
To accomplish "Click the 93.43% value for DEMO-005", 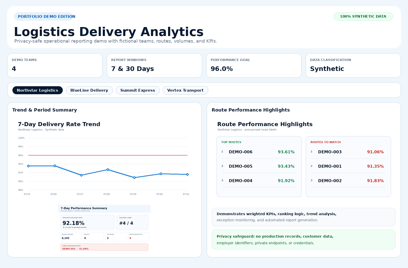I will [286, 166].
